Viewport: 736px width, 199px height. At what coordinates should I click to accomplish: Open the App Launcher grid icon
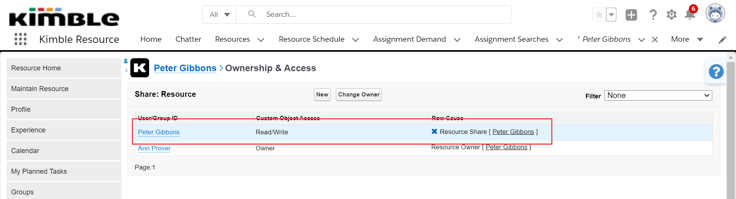pyautogui.click(x=20, y=39)
